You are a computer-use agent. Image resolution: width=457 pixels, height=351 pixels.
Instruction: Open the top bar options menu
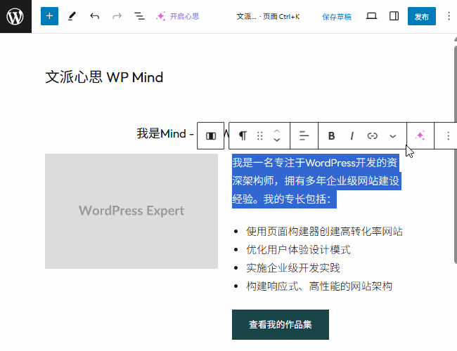[449, 16]
